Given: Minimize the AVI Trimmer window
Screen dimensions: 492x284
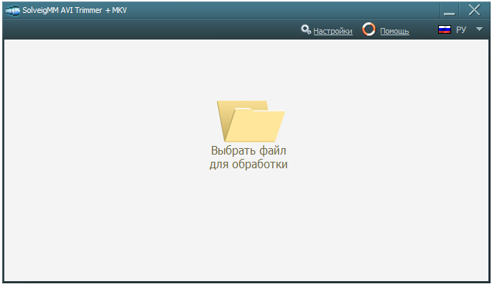Looking at the screenshot, I should pyautogui.click(x=450, y=10).
